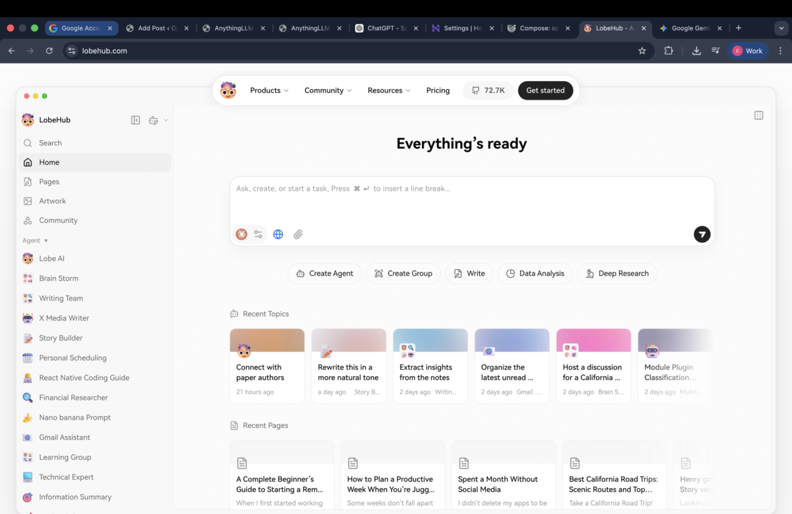Open the Products dropdown menu
Screen dimensions: 792x514
pyautogui.click(x=266, y=90)
